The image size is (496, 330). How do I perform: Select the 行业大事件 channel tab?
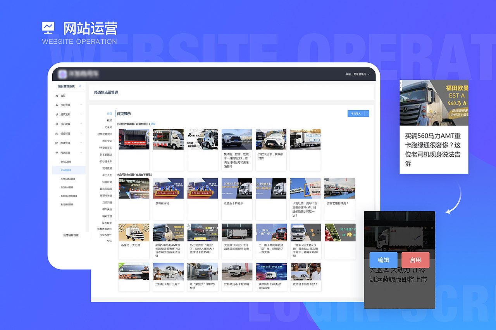tap(106, 235)
